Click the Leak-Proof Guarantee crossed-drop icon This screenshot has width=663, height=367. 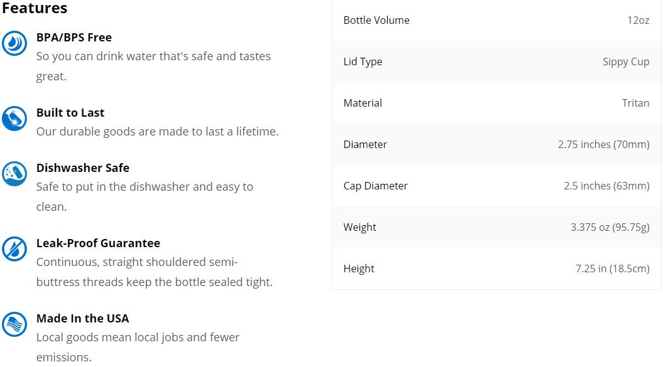[x=14, y=249]
